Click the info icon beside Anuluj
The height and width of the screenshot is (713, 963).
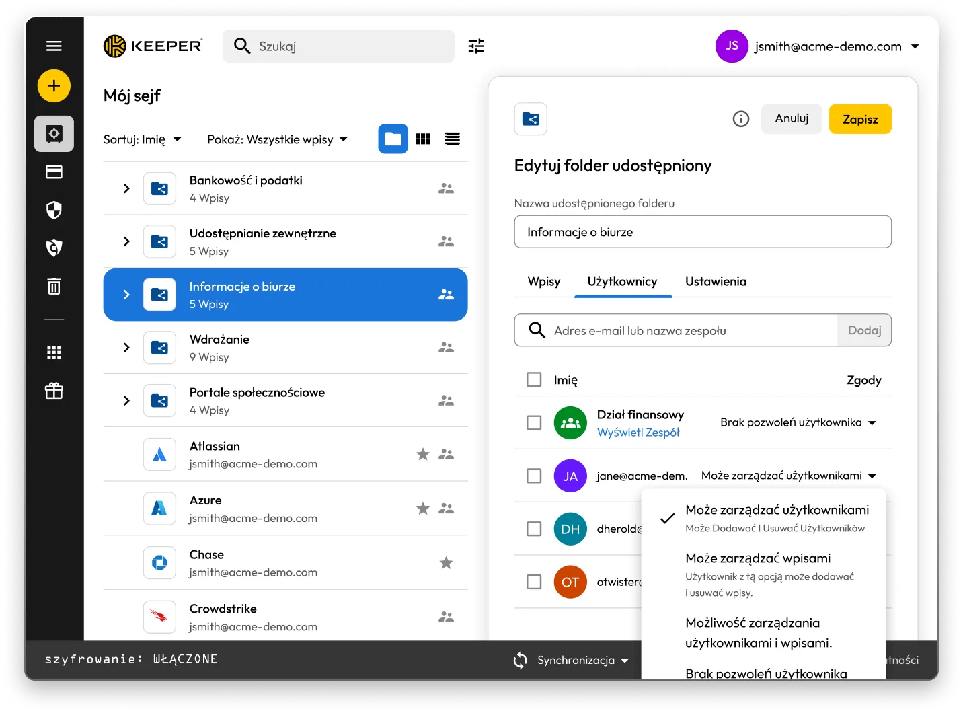tap(740, 119)
